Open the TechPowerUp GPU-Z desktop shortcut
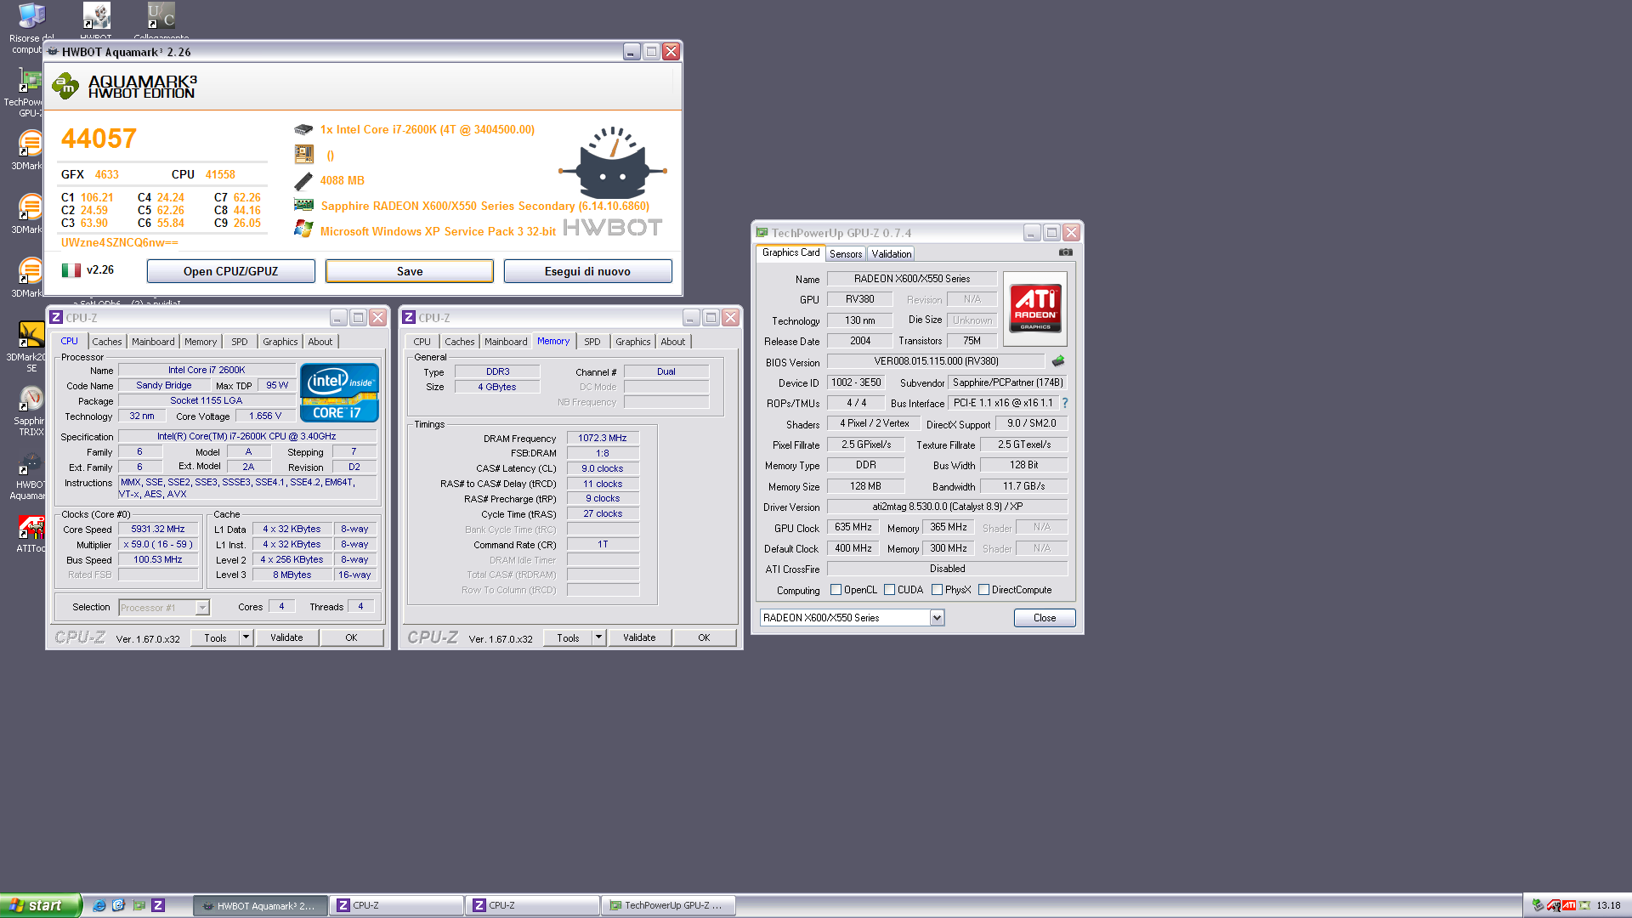 click(25, 92)
